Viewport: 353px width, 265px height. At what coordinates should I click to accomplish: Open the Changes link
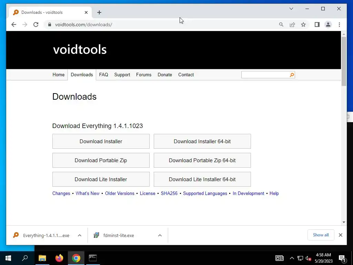61,193
